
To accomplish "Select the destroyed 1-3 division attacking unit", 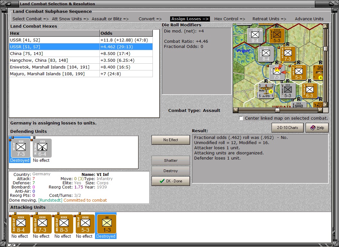I will pos(107,224).
